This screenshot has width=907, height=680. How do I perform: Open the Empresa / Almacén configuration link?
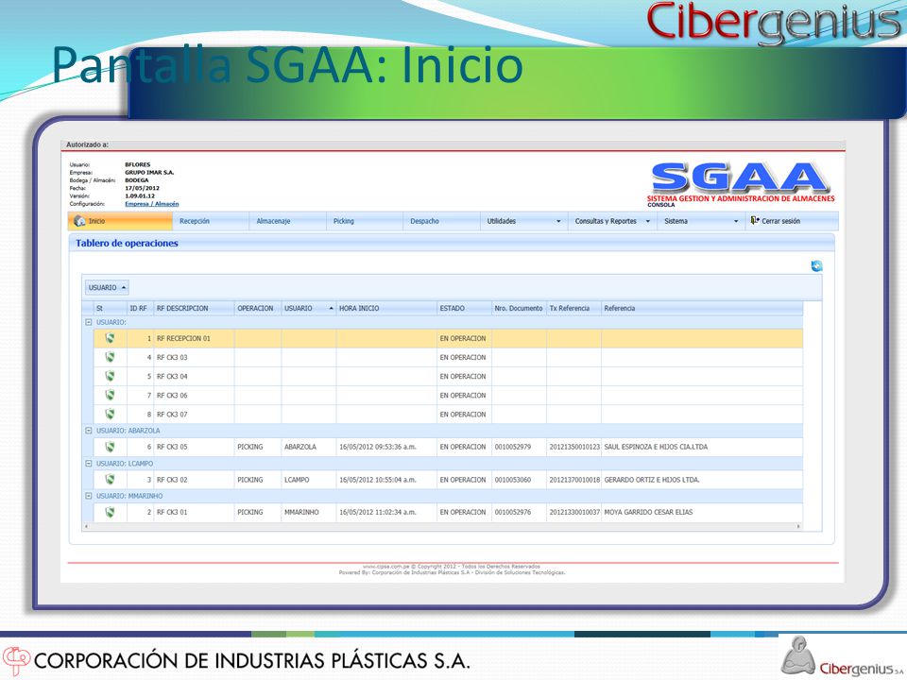coord(151,204)
